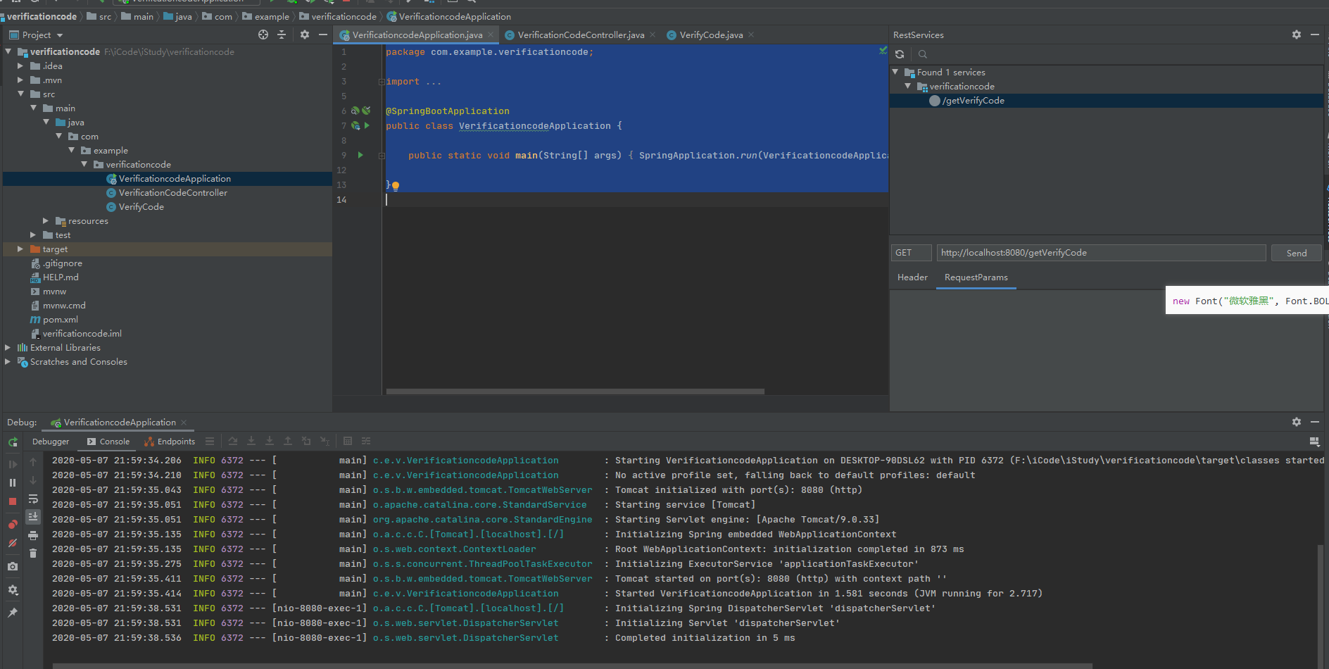The width and height of the screenshot is (1329, 669).
Task: Hide the Project panel with the minus icon
Action: point(323,35)
